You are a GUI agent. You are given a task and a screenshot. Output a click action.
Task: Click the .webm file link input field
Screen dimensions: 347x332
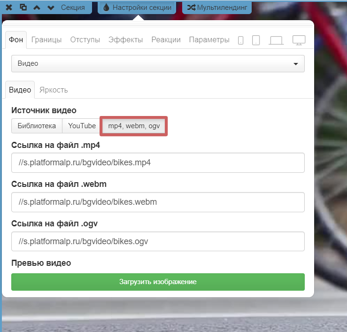[x=158, y=202]
